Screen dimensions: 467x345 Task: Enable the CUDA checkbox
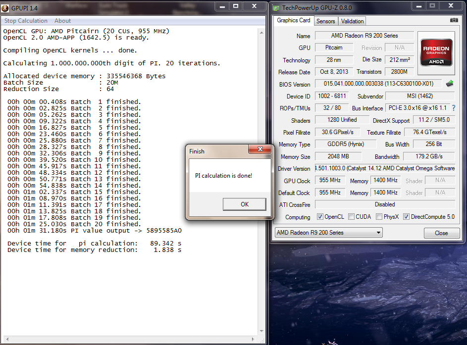pyautogui.click(x=351, y=217)
